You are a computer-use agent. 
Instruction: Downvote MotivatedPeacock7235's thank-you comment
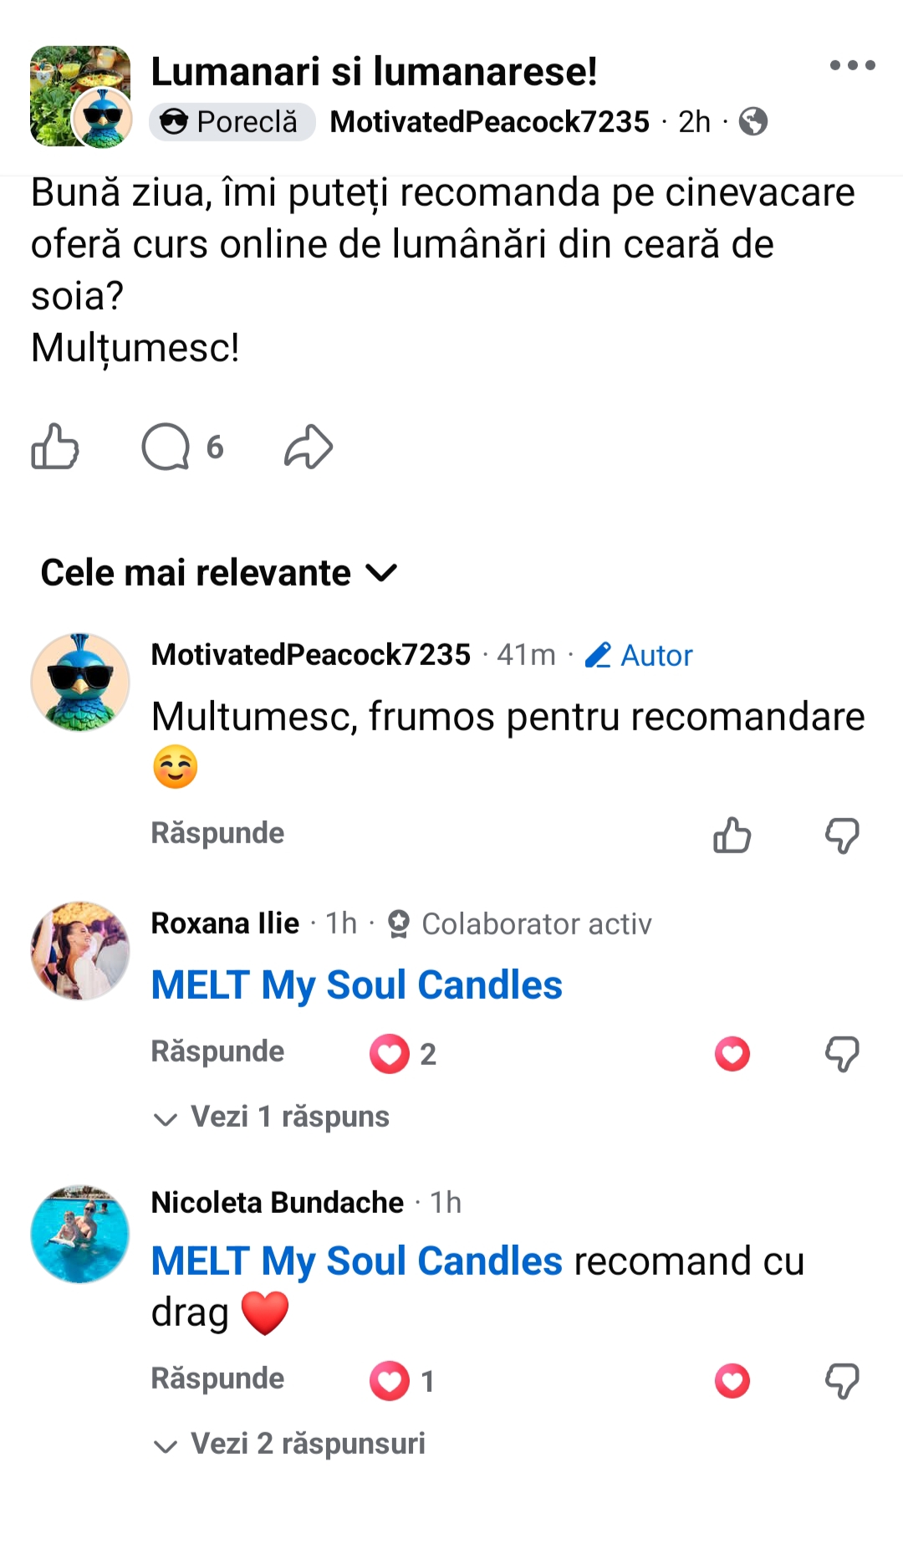coord(842,835)
